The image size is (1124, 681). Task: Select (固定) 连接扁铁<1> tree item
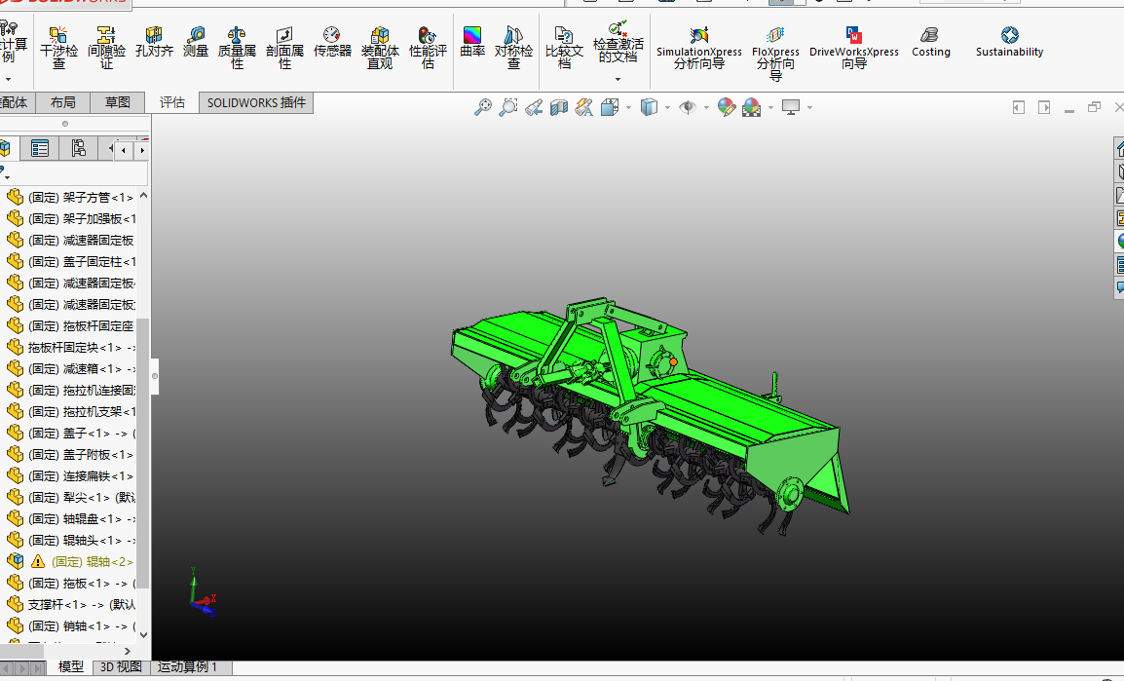69,476
